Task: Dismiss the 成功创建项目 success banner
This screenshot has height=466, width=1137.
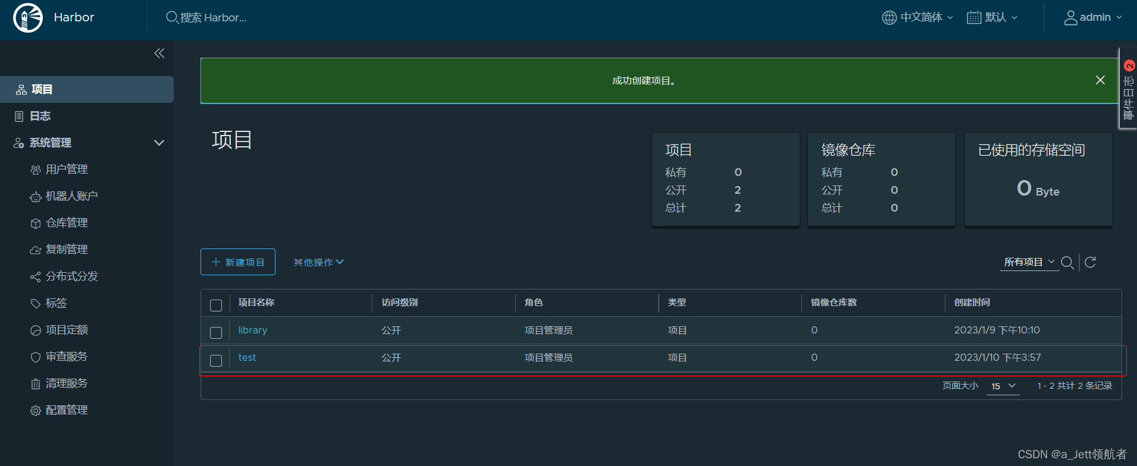Action: pos(1100,80)
